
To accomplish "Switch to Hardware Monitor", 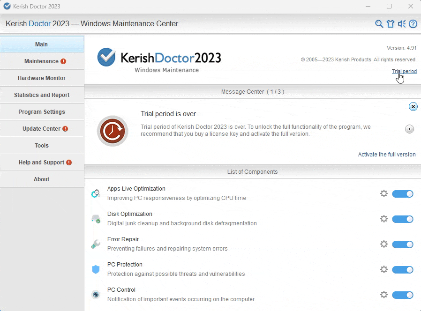I will point(42,78).
